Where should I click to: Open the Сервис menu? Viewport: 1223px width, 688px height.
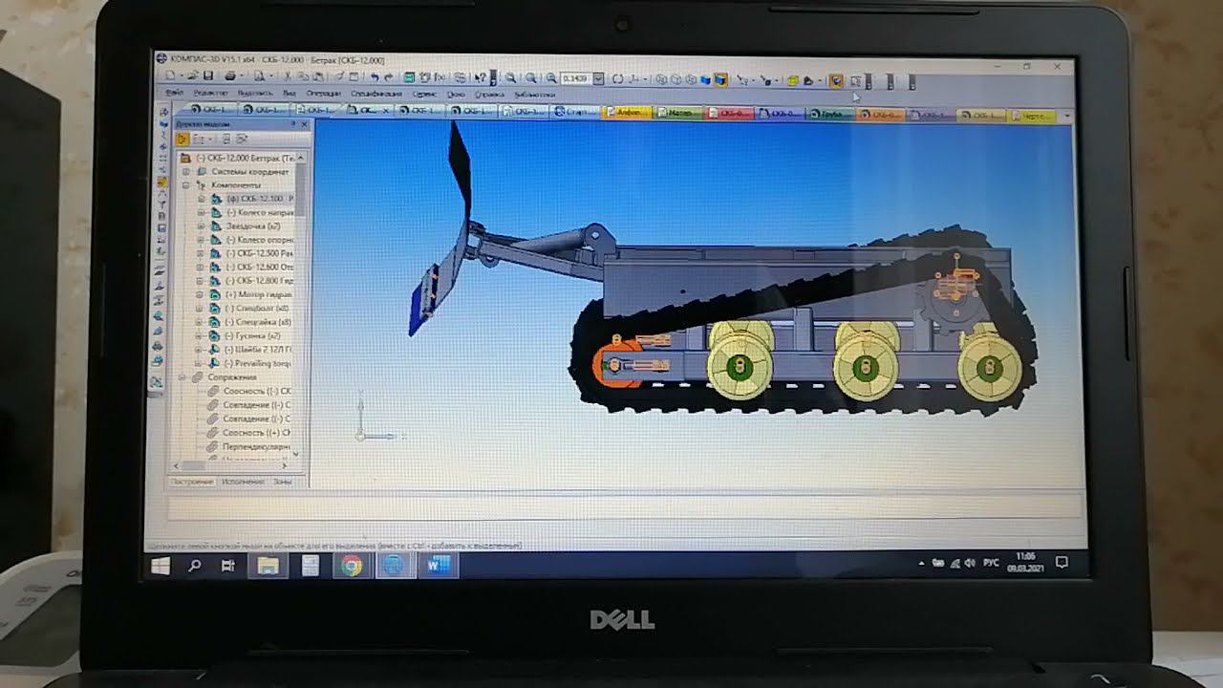coord(424,94)
